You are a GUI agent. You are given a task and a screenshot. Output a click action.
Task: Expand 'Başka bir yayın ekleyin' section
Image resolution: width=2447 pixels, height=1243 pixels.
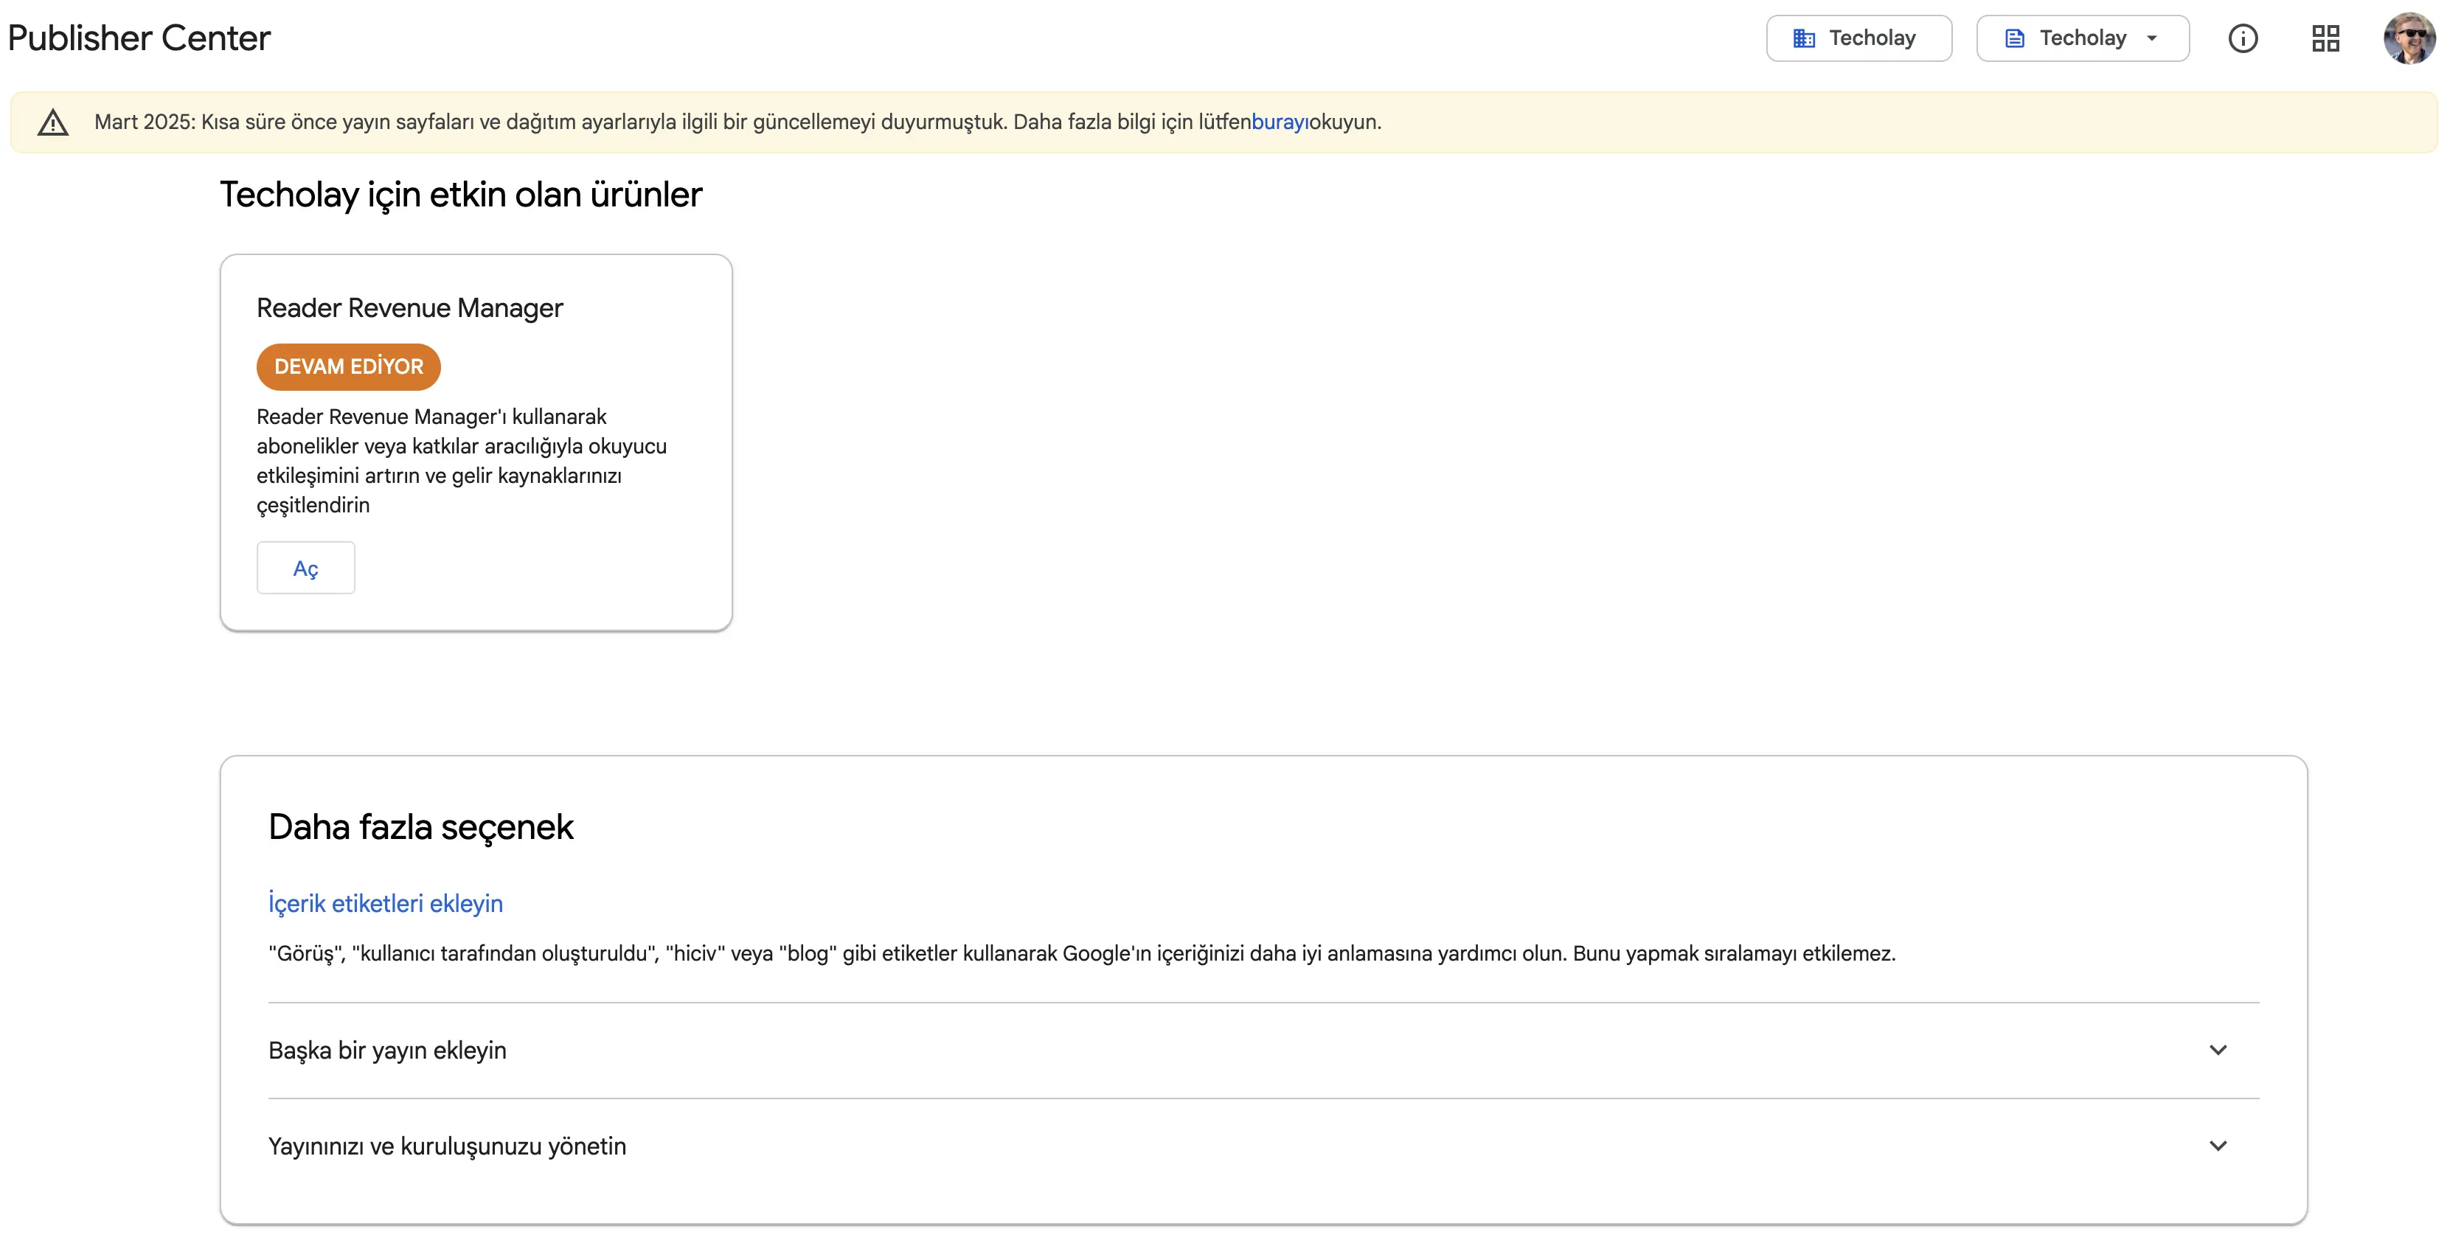click(1263, 1051)
